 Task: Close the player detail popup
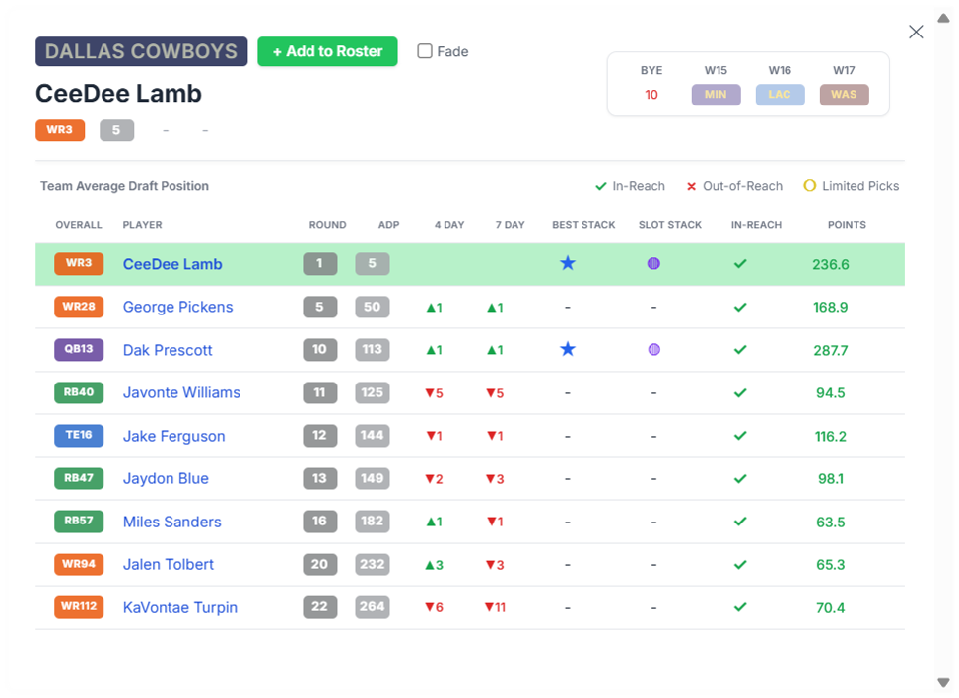(916, 32)
